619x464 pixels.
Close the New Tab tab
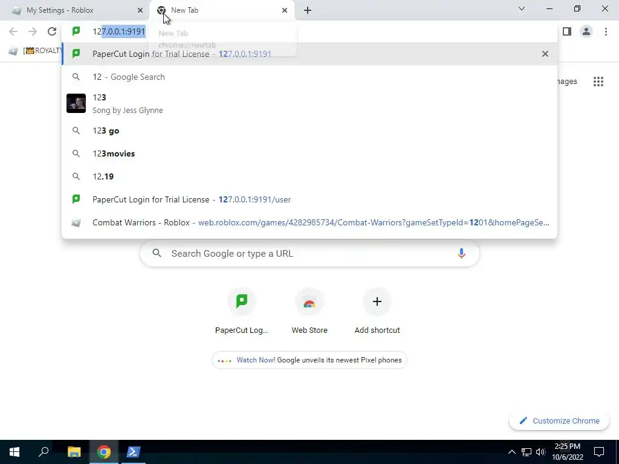285,10
